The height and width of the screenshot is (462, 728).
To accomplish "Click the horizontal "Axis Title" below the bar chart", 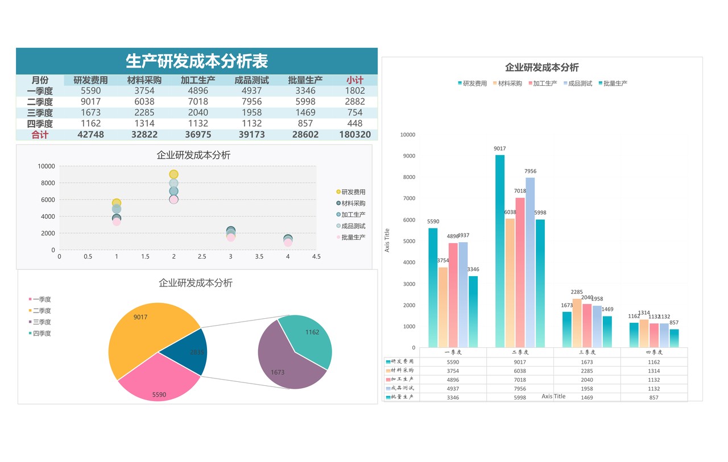I will pos(553,397).
